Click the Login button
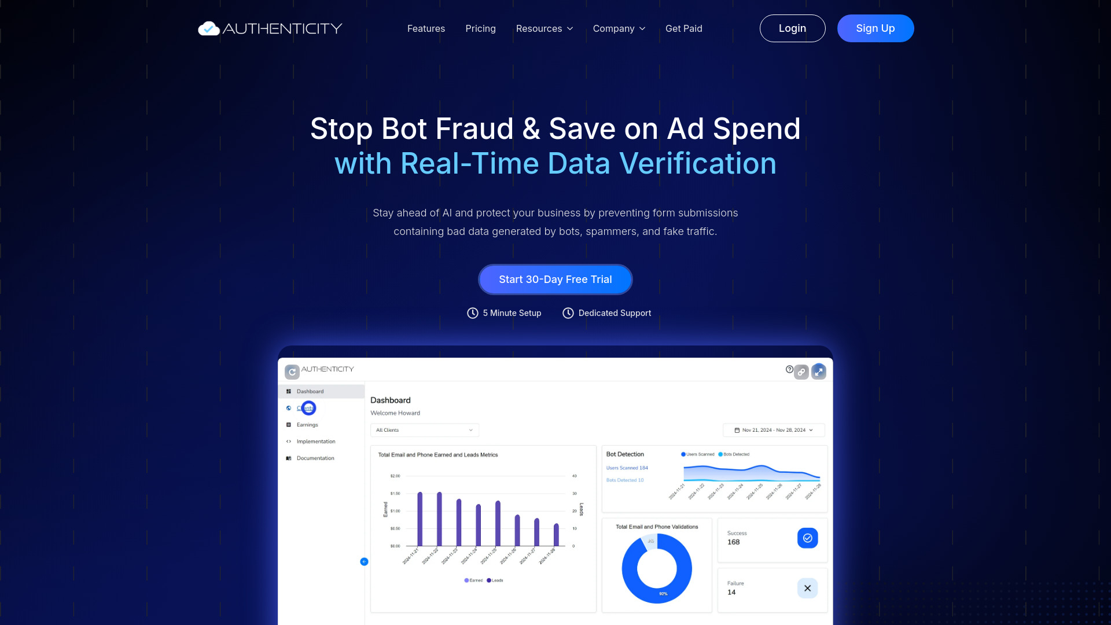Image resolution: width=1111 pixels, height=625 pixels. point(792,28)
